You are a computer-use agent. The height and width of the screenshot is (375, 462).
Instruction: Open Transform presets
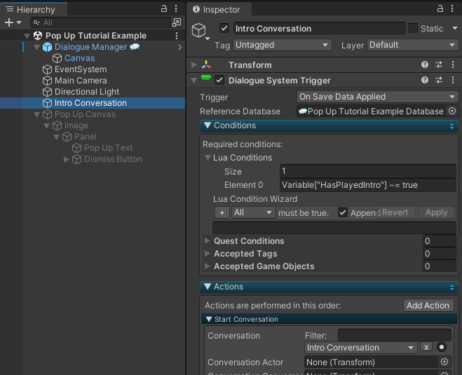pos(439,64)
